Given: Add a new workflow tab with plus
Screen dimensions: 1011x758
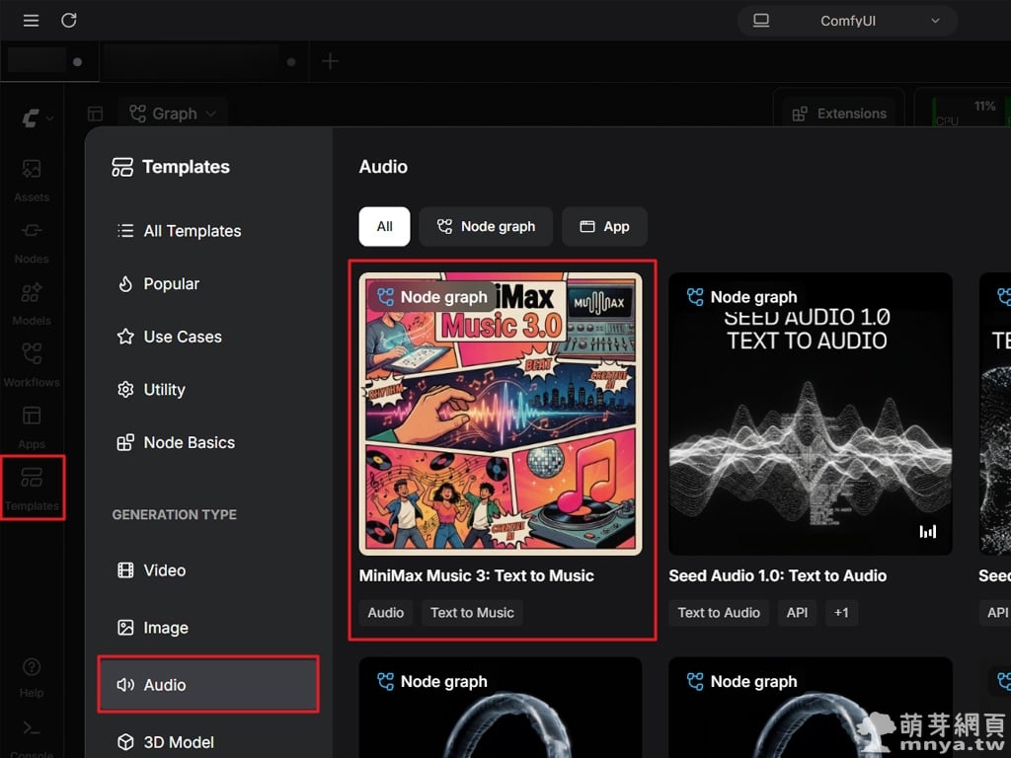Looking at the screenshot, I should tap(330, 62).
